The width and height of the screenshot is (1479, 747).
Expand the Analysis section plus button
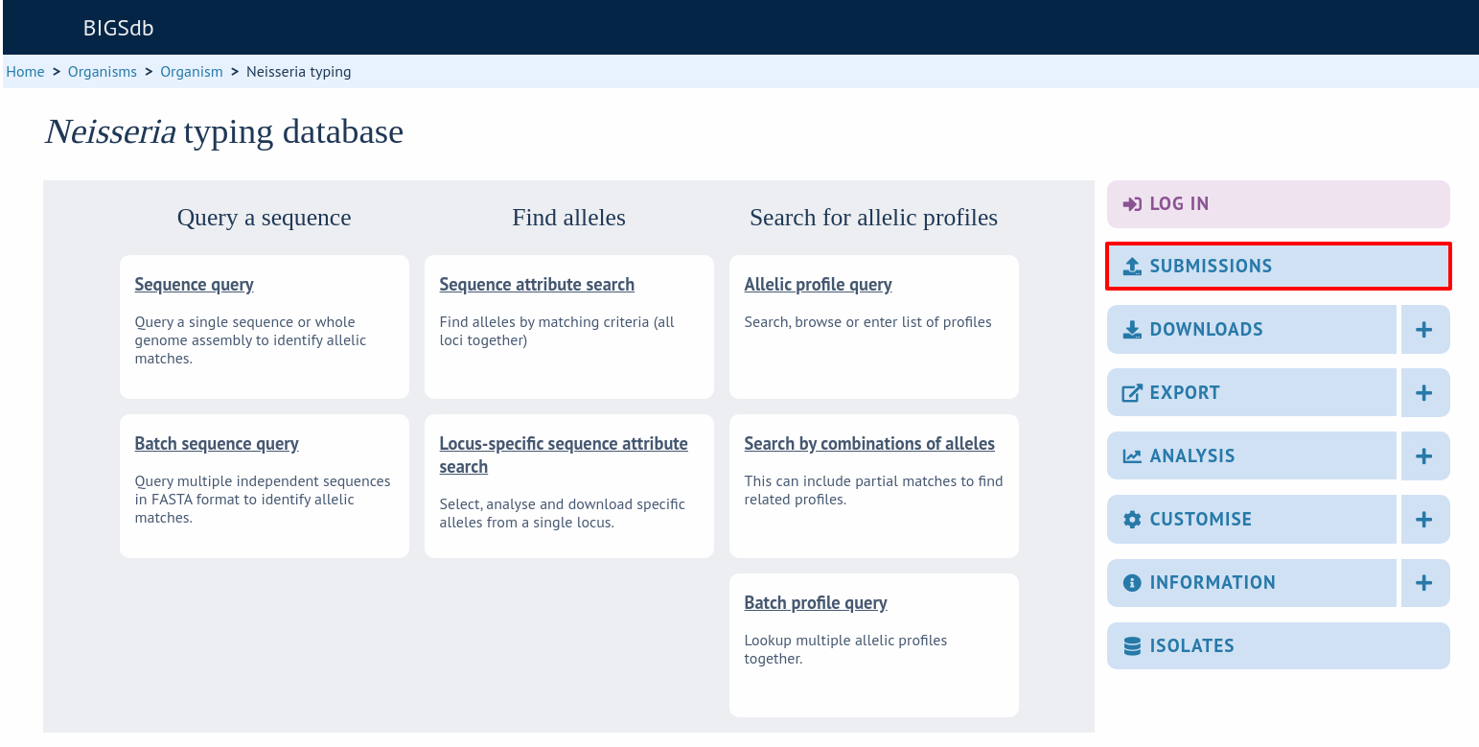point(1424,456)
